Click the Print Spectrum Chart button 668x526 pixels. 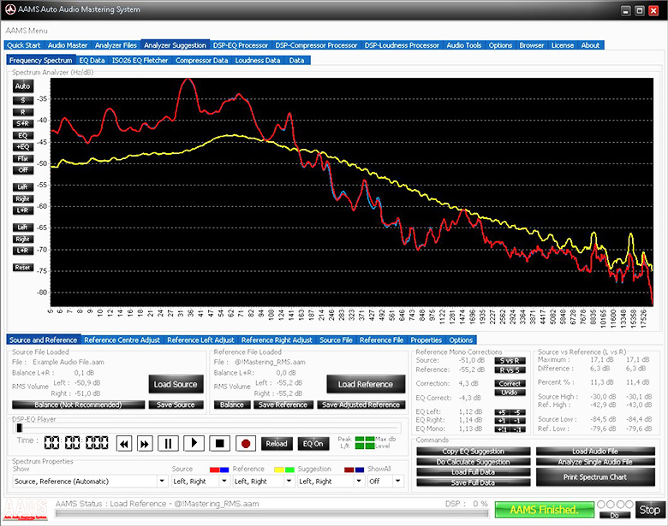click(x=595, y=477)
